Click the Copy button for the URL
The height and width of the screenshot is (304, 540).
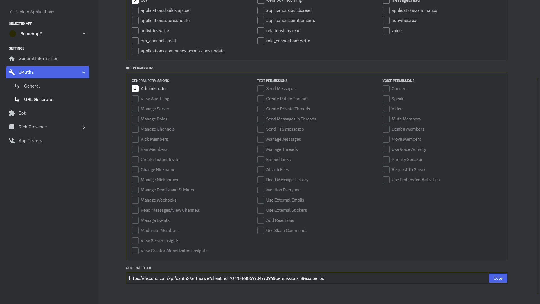click(x=498, y=278)
